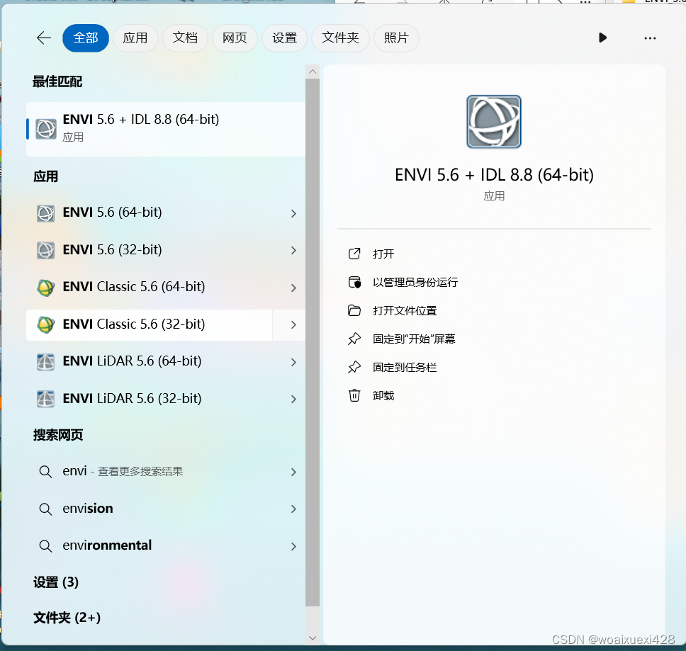Switch to the 照片 filter tab

coord(396,38)
